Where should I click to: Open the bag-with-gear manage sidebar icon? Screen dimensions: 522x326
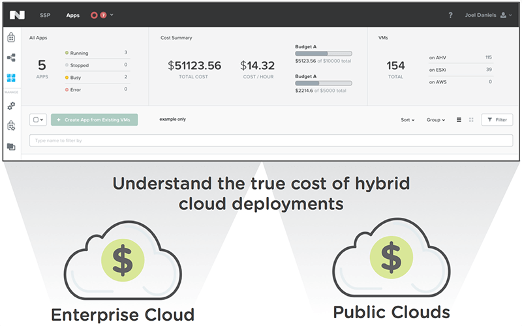pyautogui.click(x=11, y=126)
